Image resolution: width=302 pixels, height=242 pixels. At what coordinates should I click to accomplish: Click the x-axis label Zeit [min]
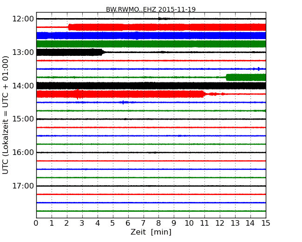151,232
